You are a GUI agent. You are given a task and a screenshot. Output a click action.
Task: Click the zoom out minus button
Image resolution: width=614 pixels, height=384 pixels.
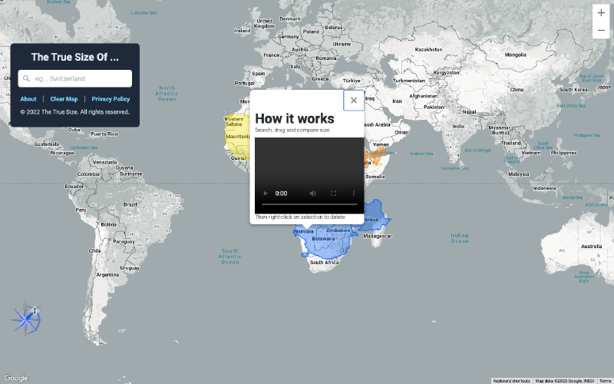click(601, 30)
